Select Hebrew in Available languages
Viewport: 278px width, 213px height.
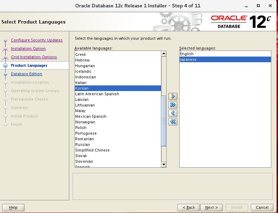pos(118,60)
